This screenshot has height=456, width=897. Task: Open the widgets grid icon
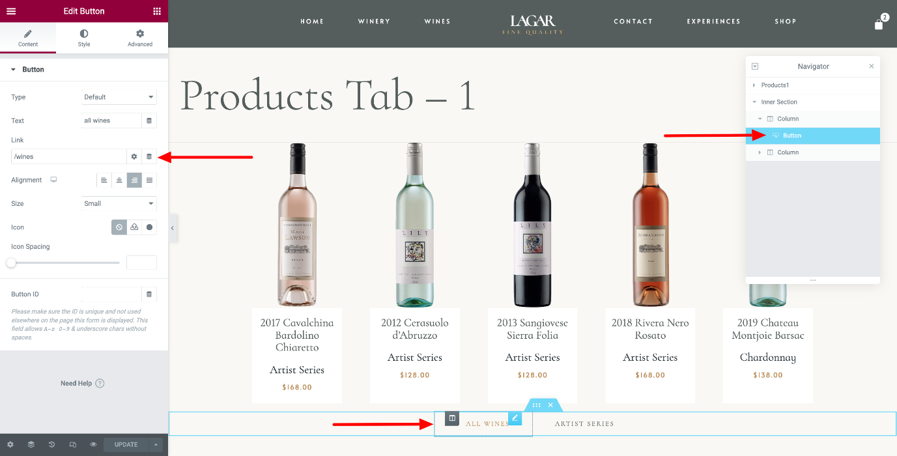tap(157, 11)
